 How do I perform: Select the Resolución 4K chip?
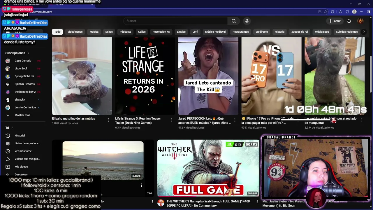pyautogui.click(x=161, y=32)
